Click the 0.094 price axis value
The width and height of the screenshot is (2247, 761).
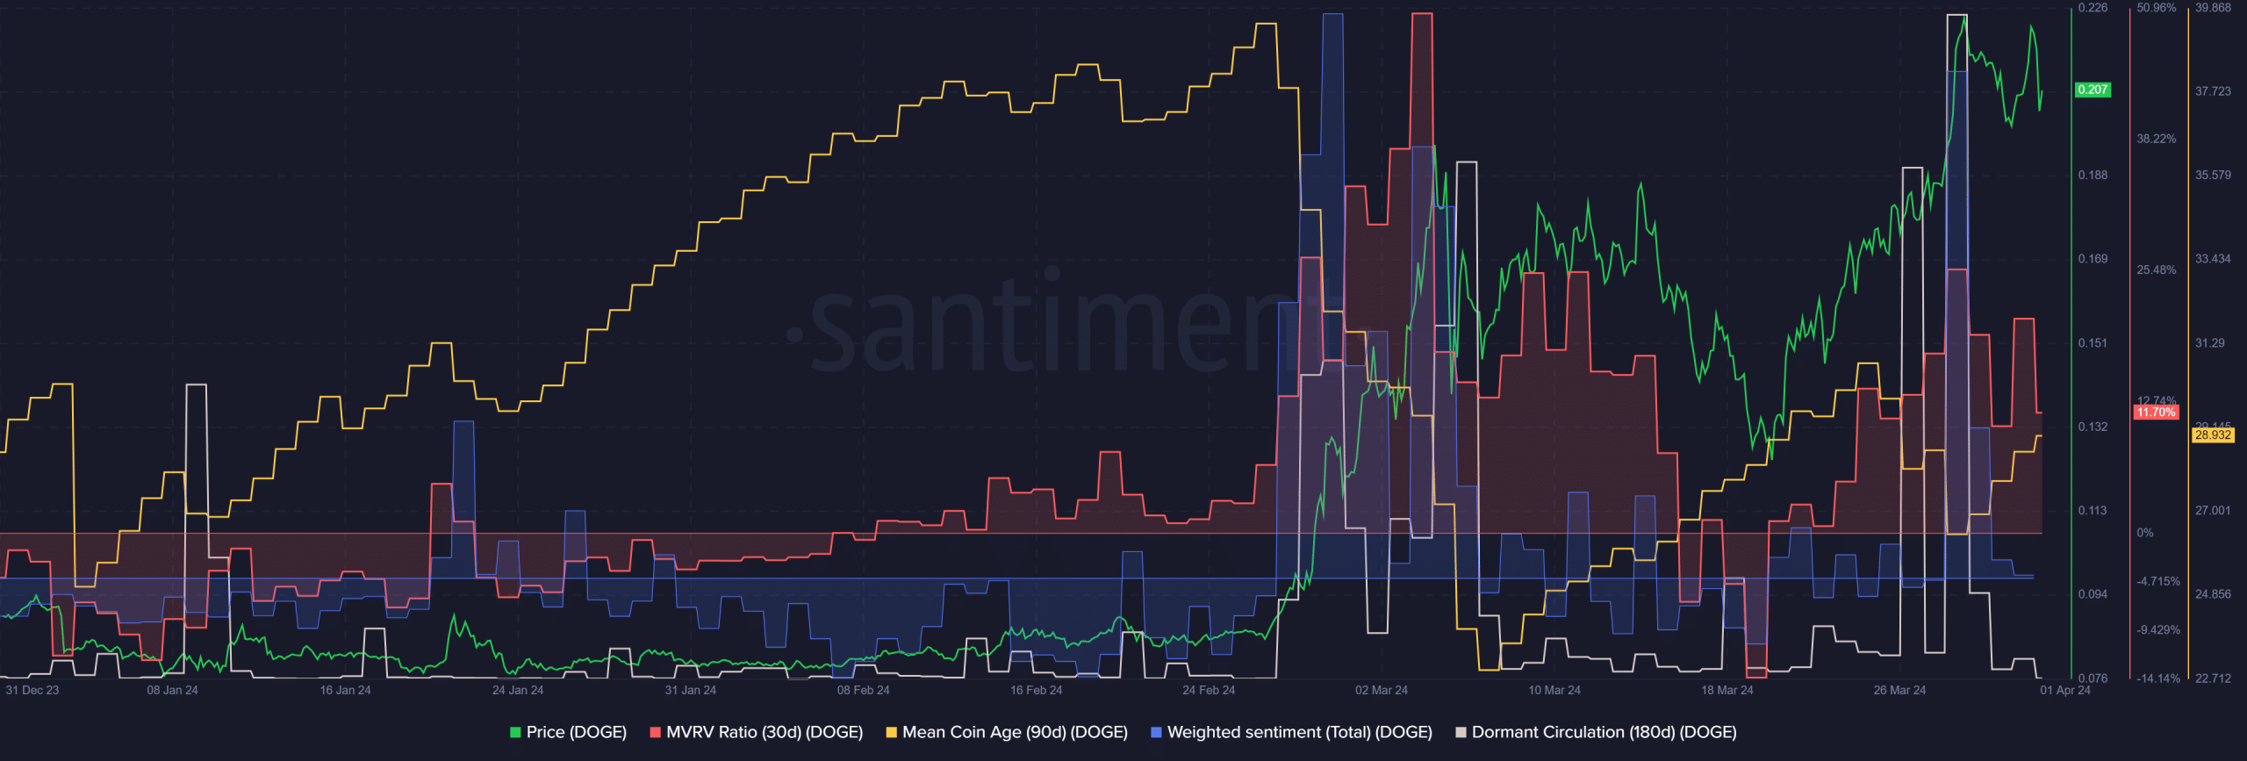(2093, 594)
